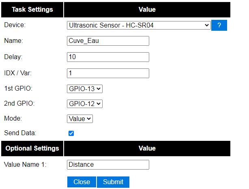Viewport: 249px width, 189px height.
Task: Click the Value header in the Optional Settings row
Action: [147, 149]
